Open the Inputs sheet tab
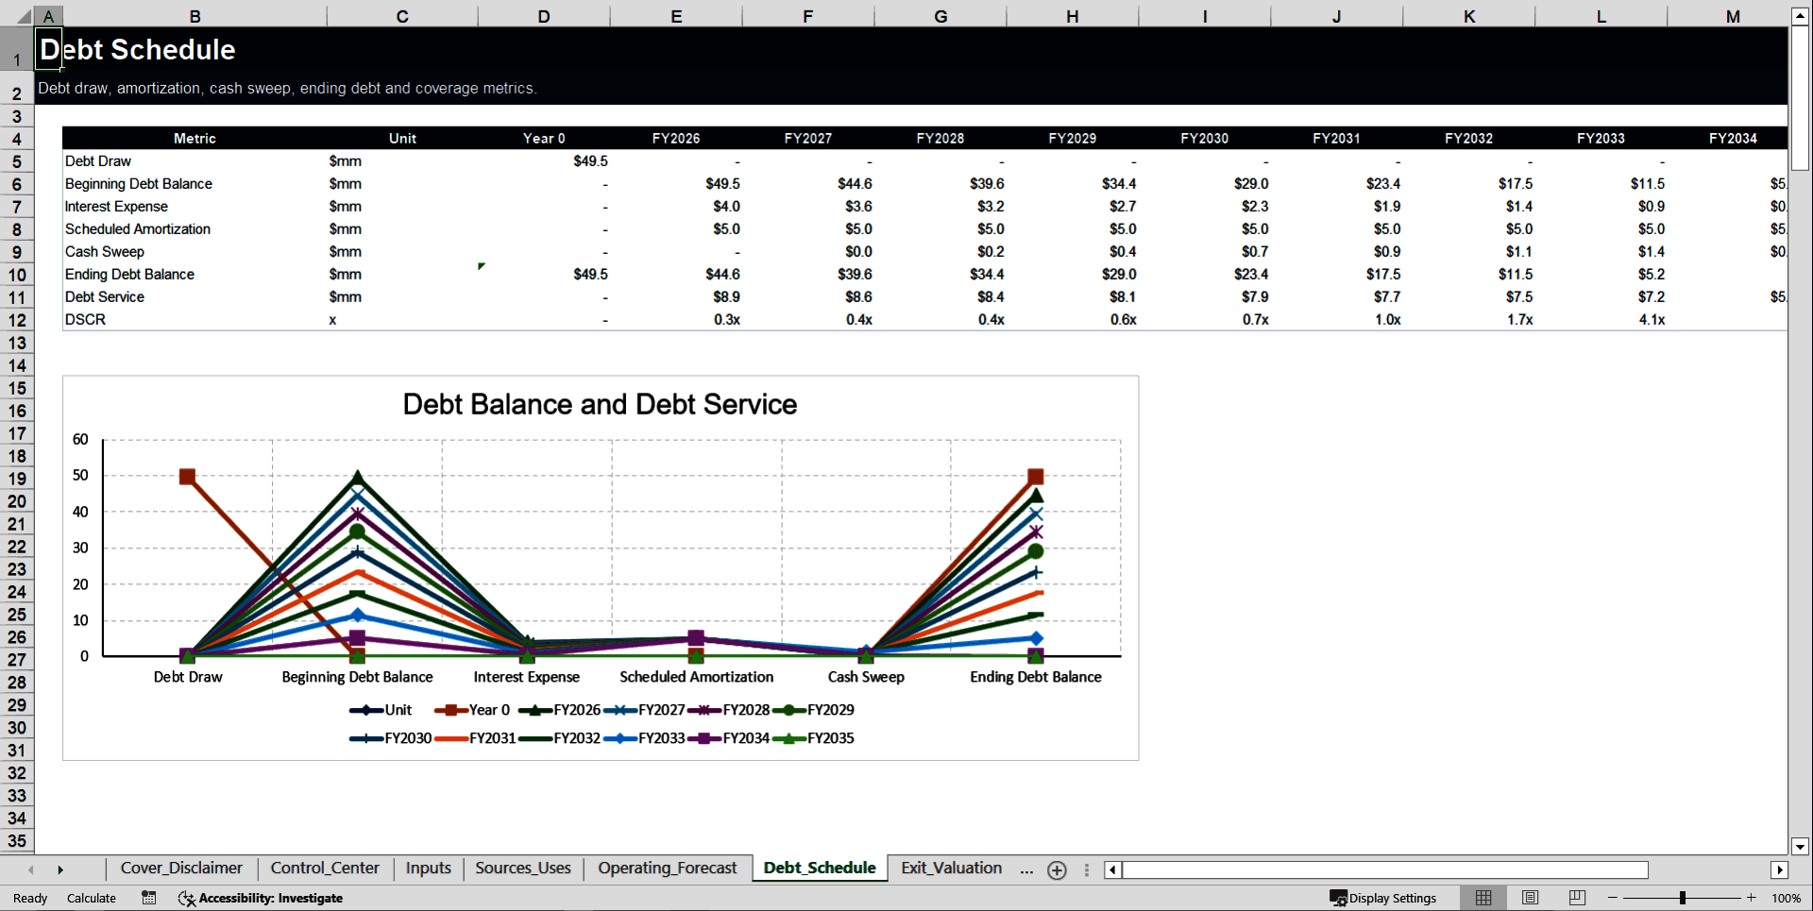The height and width of the screenshot is (911, 1813). pyautogui.click(x=429, y=869)
